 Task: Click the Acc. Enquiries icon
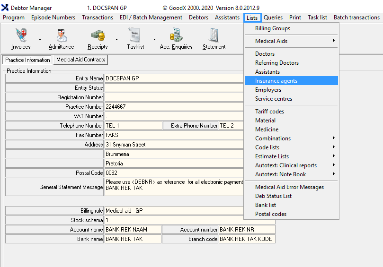(176, 35)
